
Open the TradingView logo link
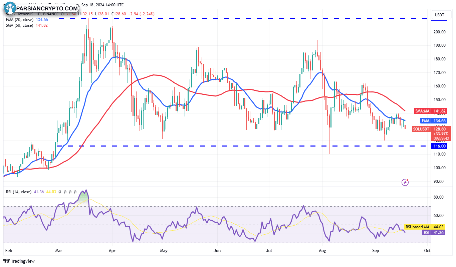pos(19,261)
